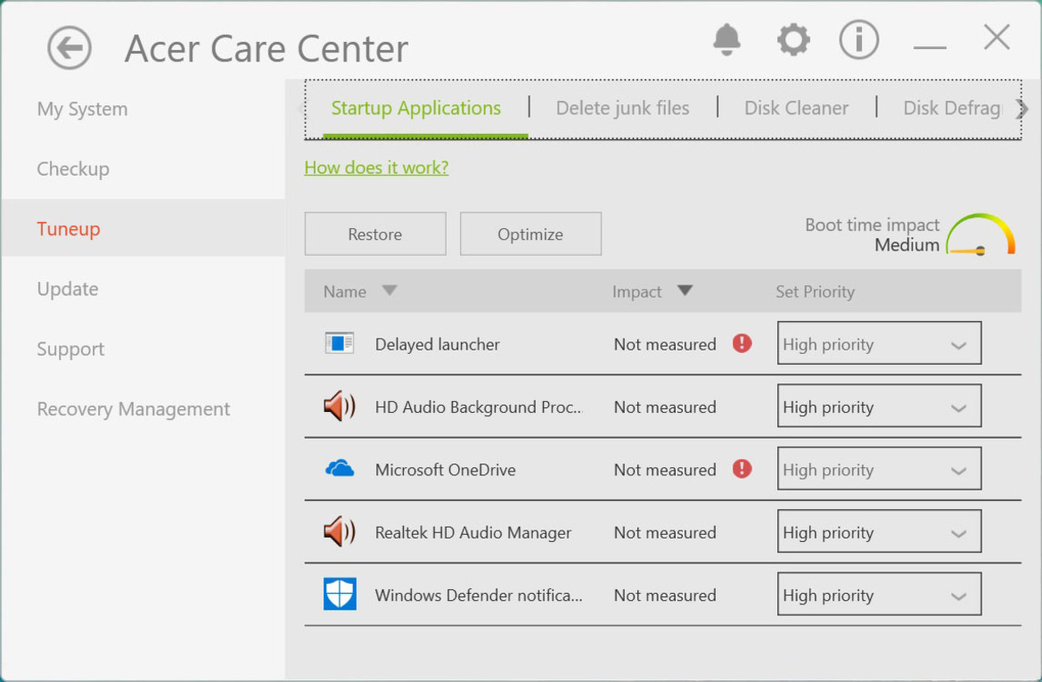Select the Microsoft OneDrive row name
This screenshot has height=682, width=1042.
pos(446,469)
